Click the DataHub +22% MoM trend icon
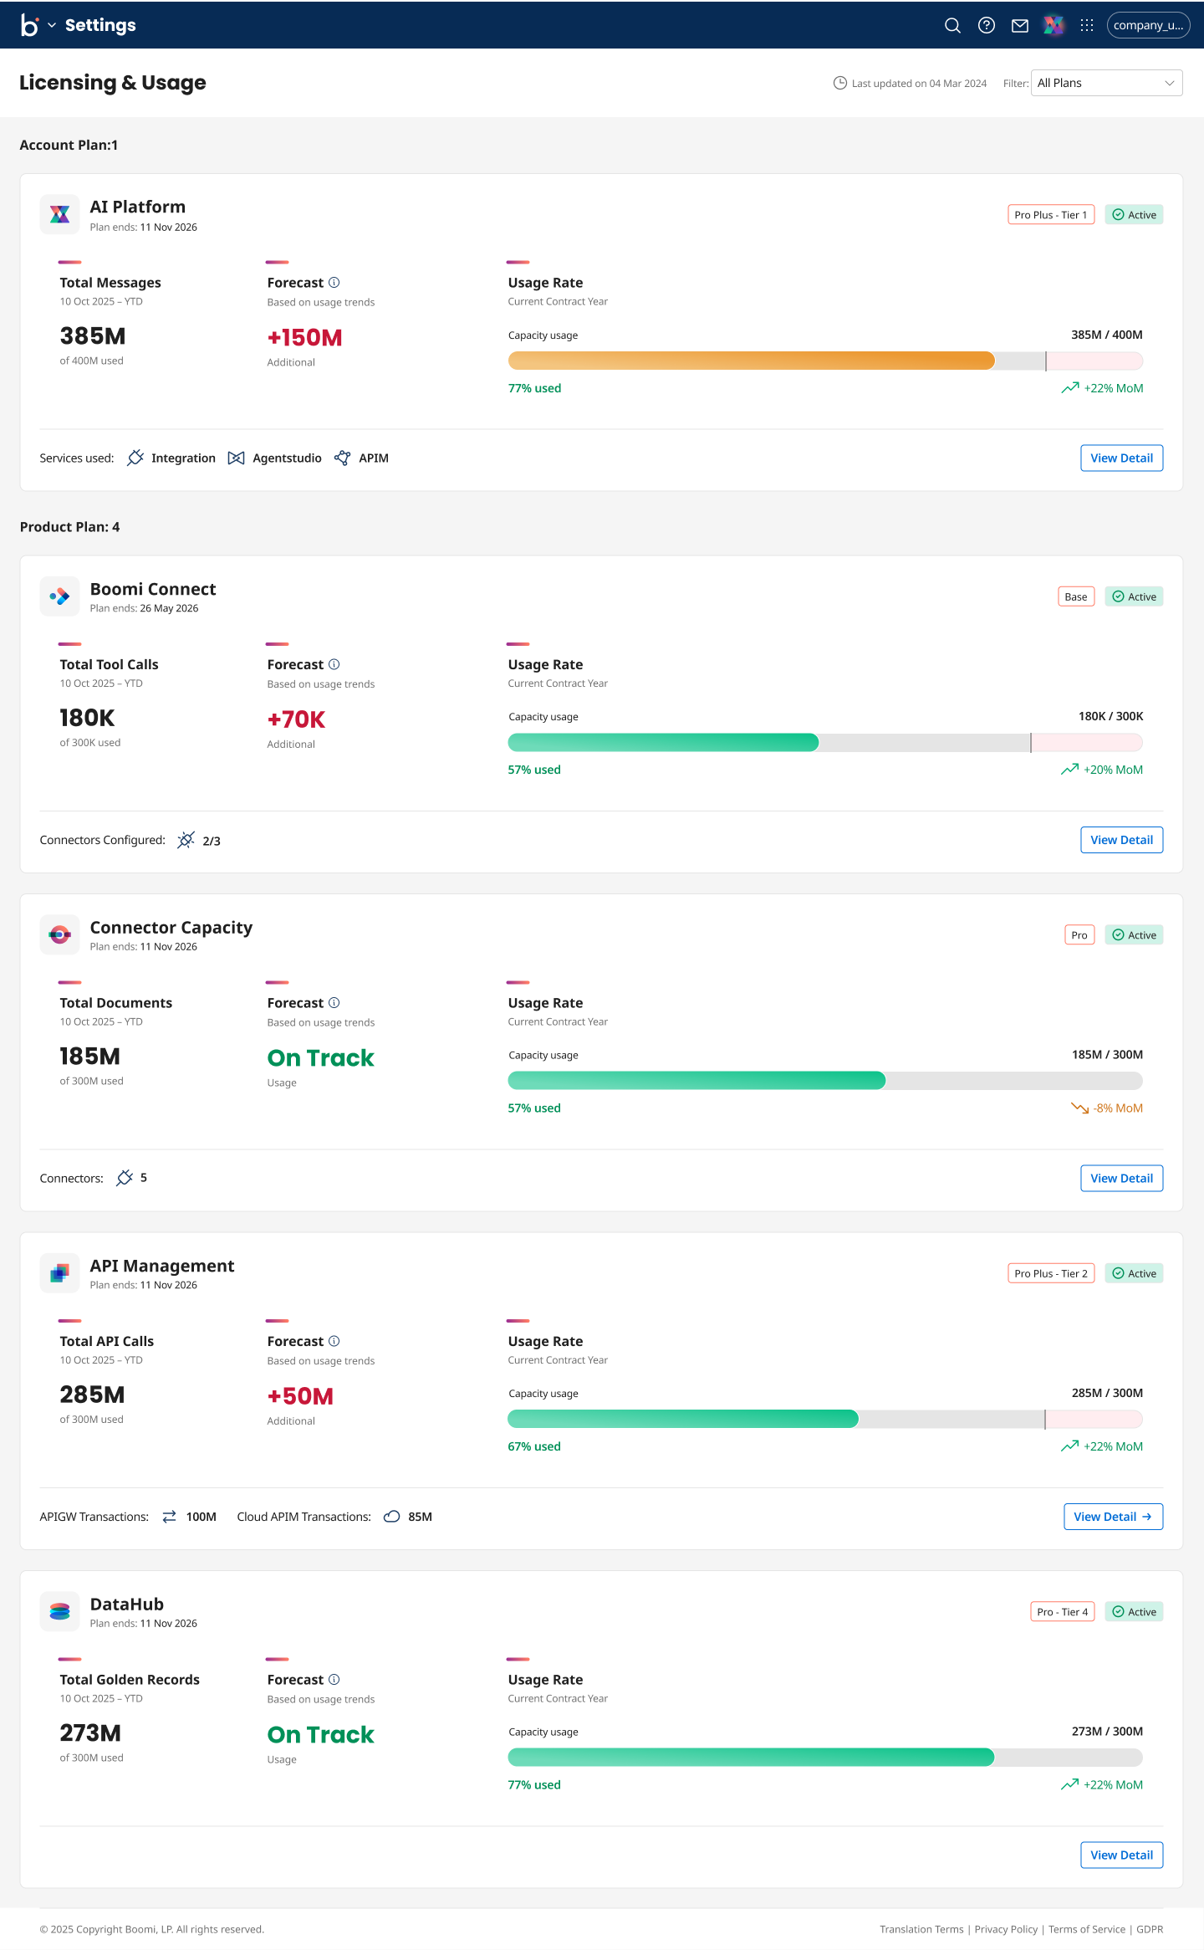Viewport: 1204px width, 1950px height. 1069,1785
